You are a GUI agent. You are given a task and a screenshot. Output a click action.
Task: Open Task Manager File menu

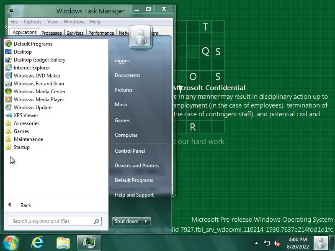[14, 22]
